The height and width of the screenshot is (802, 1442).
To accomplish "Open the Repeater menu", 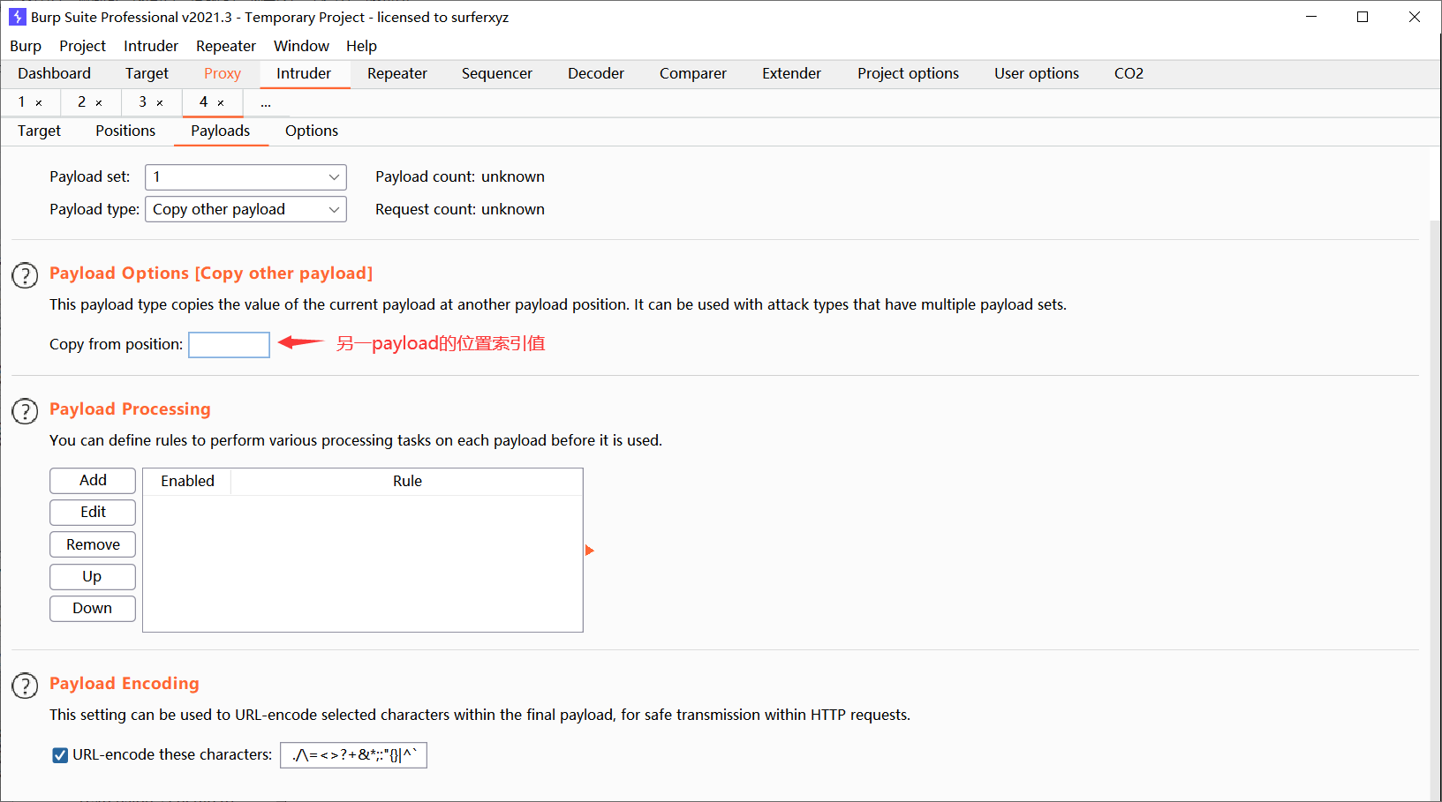I will coord(226,46).
